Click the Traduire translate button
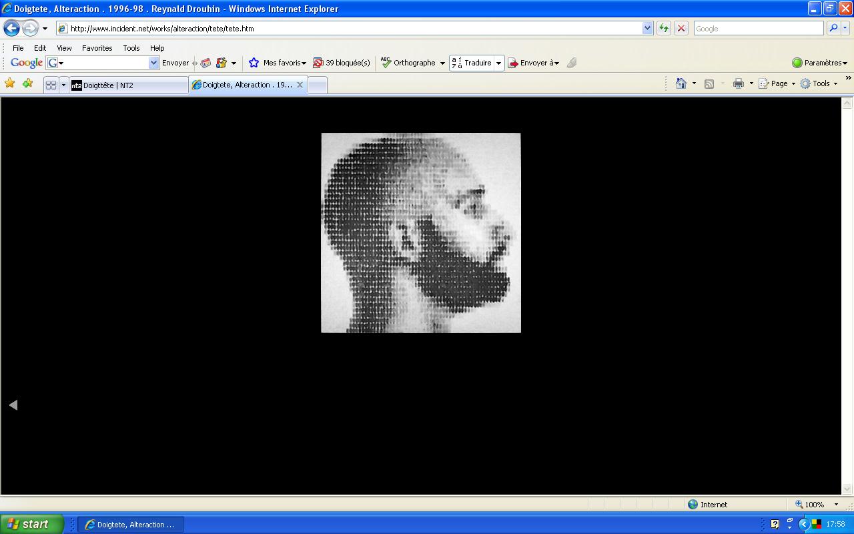 click(472, 63)
